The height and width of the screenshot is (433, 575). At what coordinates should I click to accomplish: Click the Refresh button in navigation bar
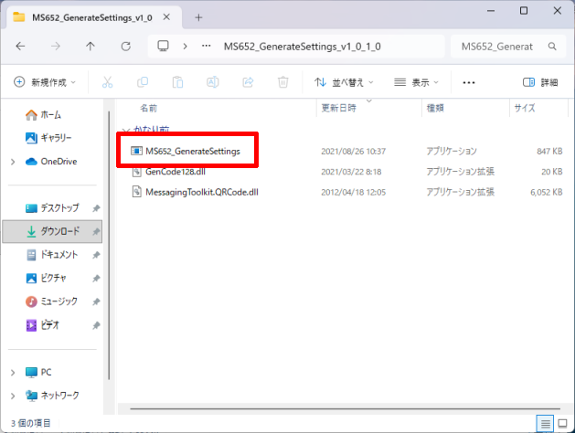(x=124, y=47)
